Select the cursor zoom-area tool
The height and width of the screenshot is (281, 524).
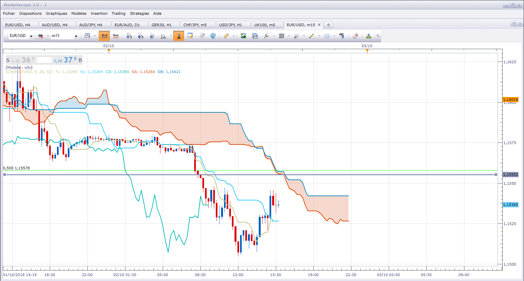coord(152,36)
